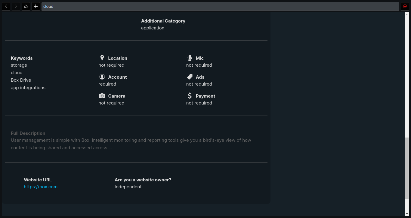This screenshot has height=218, width=411.
Task: Click 'Are you a website owner?' heading
Action: pyautogui.click(x=143, y=180)
